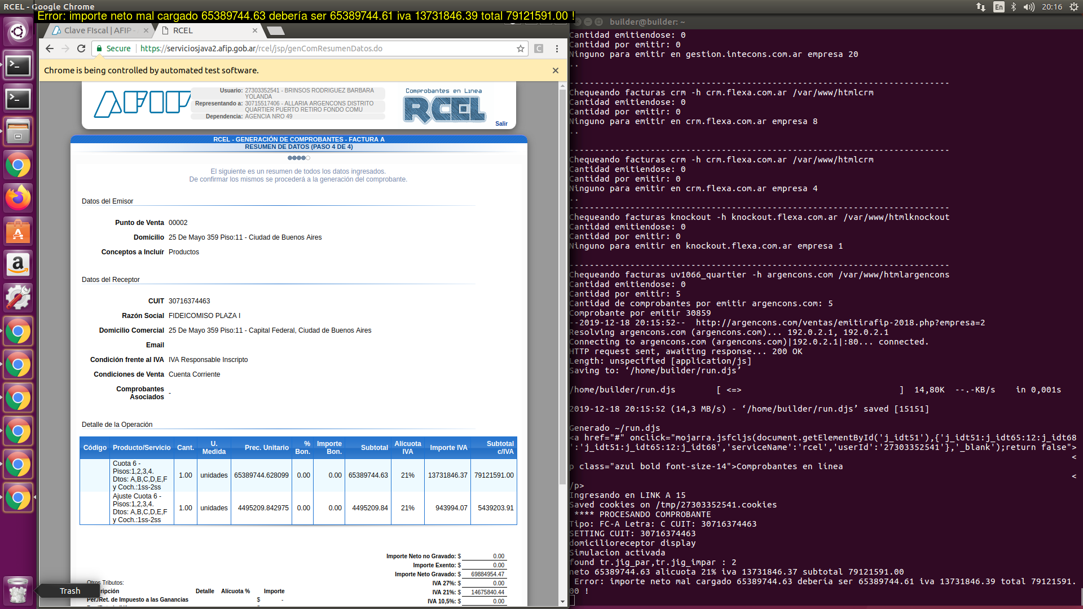This screenshot has height=609, width=1083.
Task: Open Bluetooth indicator menu
Action: click(1014, 7)
